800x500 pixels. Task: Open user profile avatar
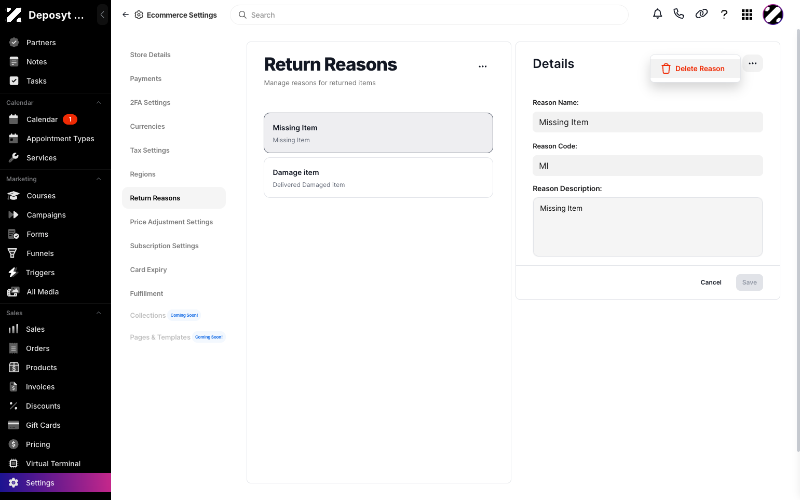pyautogui.click(x=773, y=15)
